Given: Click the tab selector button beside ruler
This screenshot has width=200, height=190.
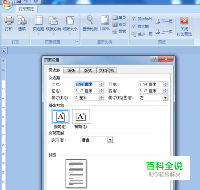Looking at the screenshot, I should point(4,50).
